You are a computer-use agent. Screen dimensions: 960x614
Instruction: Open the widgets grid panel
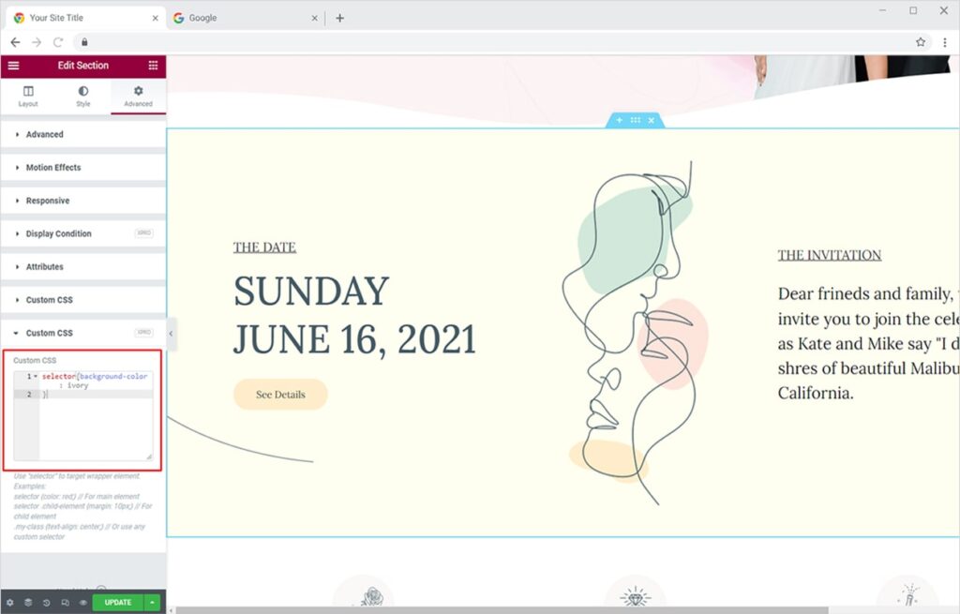coord(153,66)
